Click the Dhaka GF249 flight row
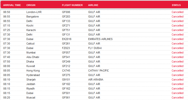Image resolution: width=188 pixels, height=100 pixels. point(94,61)
